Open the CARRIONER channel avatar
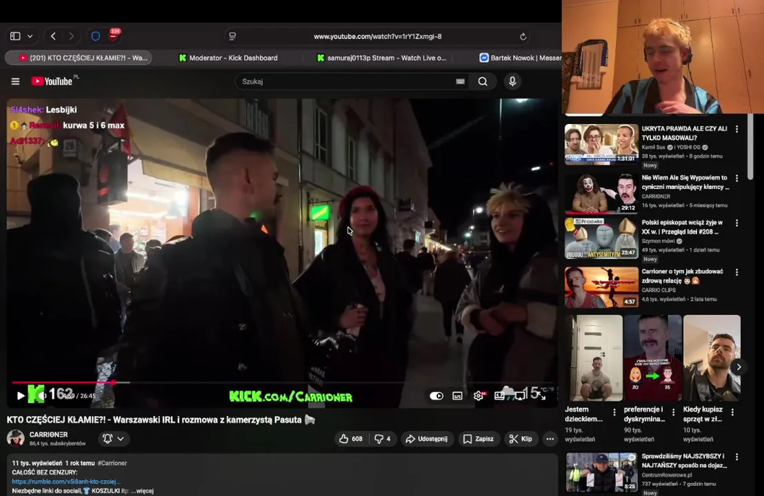This screenshot has width=764, height=496. click(x=16, y=438)
